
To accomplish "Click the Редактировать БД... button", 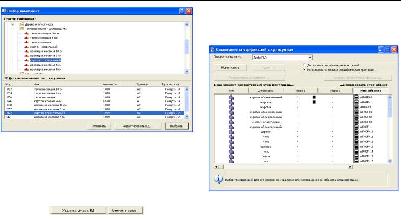I will (138, 126).
